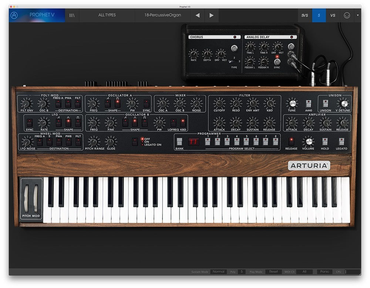370x288 pixels.
Task: Select Oscillator B triangle shape button
Action: click(x=135, y=123)
